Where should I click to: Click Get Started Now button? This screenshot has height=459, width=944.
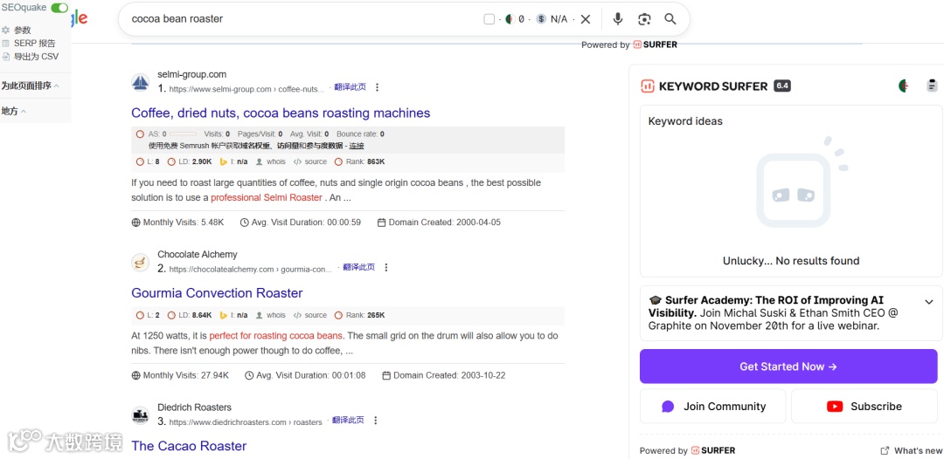[788, 367]
